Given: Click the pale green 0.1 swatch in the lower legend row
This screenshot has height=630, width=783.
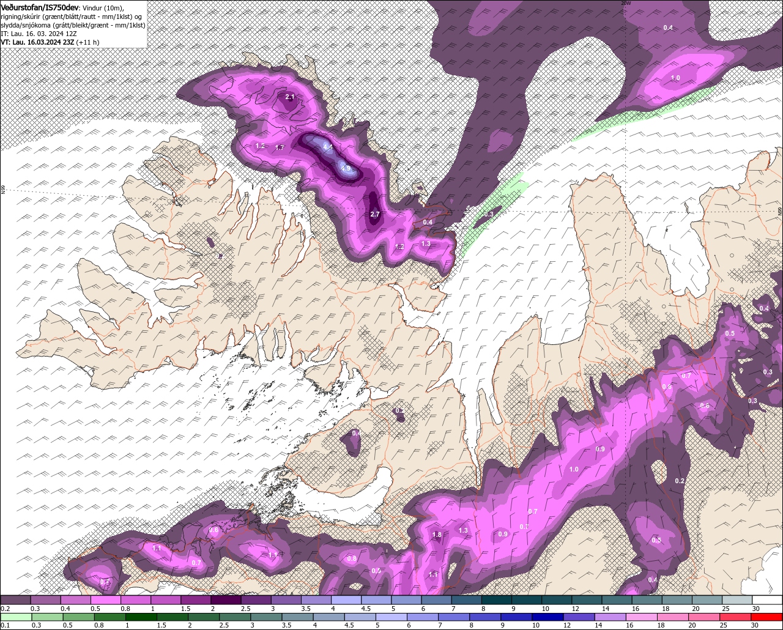Looking at the screenshot, I should pyautogui.click(x=16, y=617).
